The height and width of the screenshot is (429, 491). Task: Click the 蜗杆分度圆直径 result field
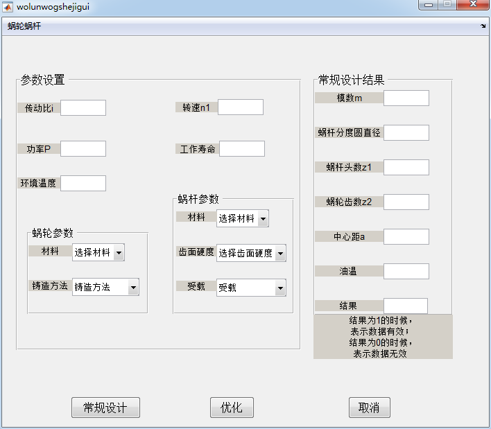point(406,132)
